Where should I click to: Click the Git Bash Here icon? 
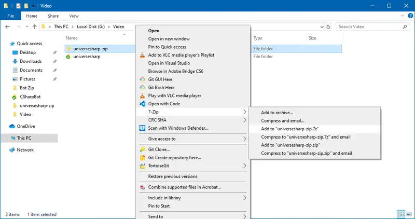(x=143, y=88)
